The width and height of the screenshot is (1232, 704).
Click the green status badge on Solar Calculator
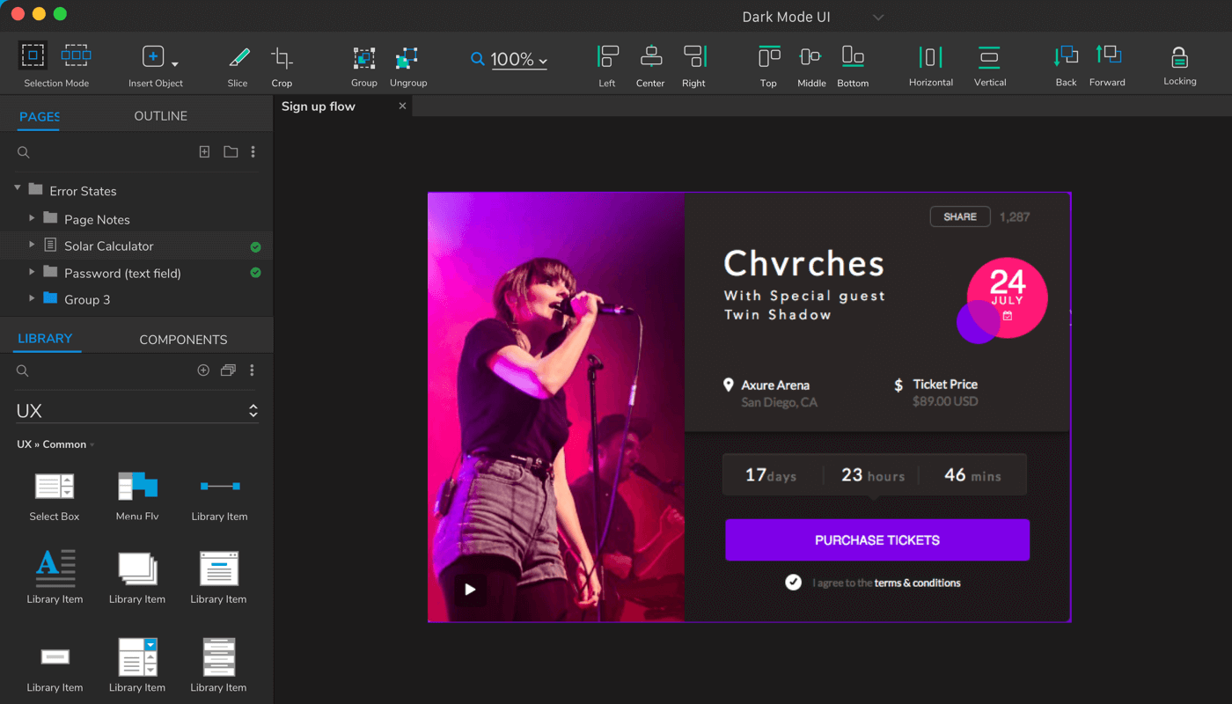tap(255, 246)
